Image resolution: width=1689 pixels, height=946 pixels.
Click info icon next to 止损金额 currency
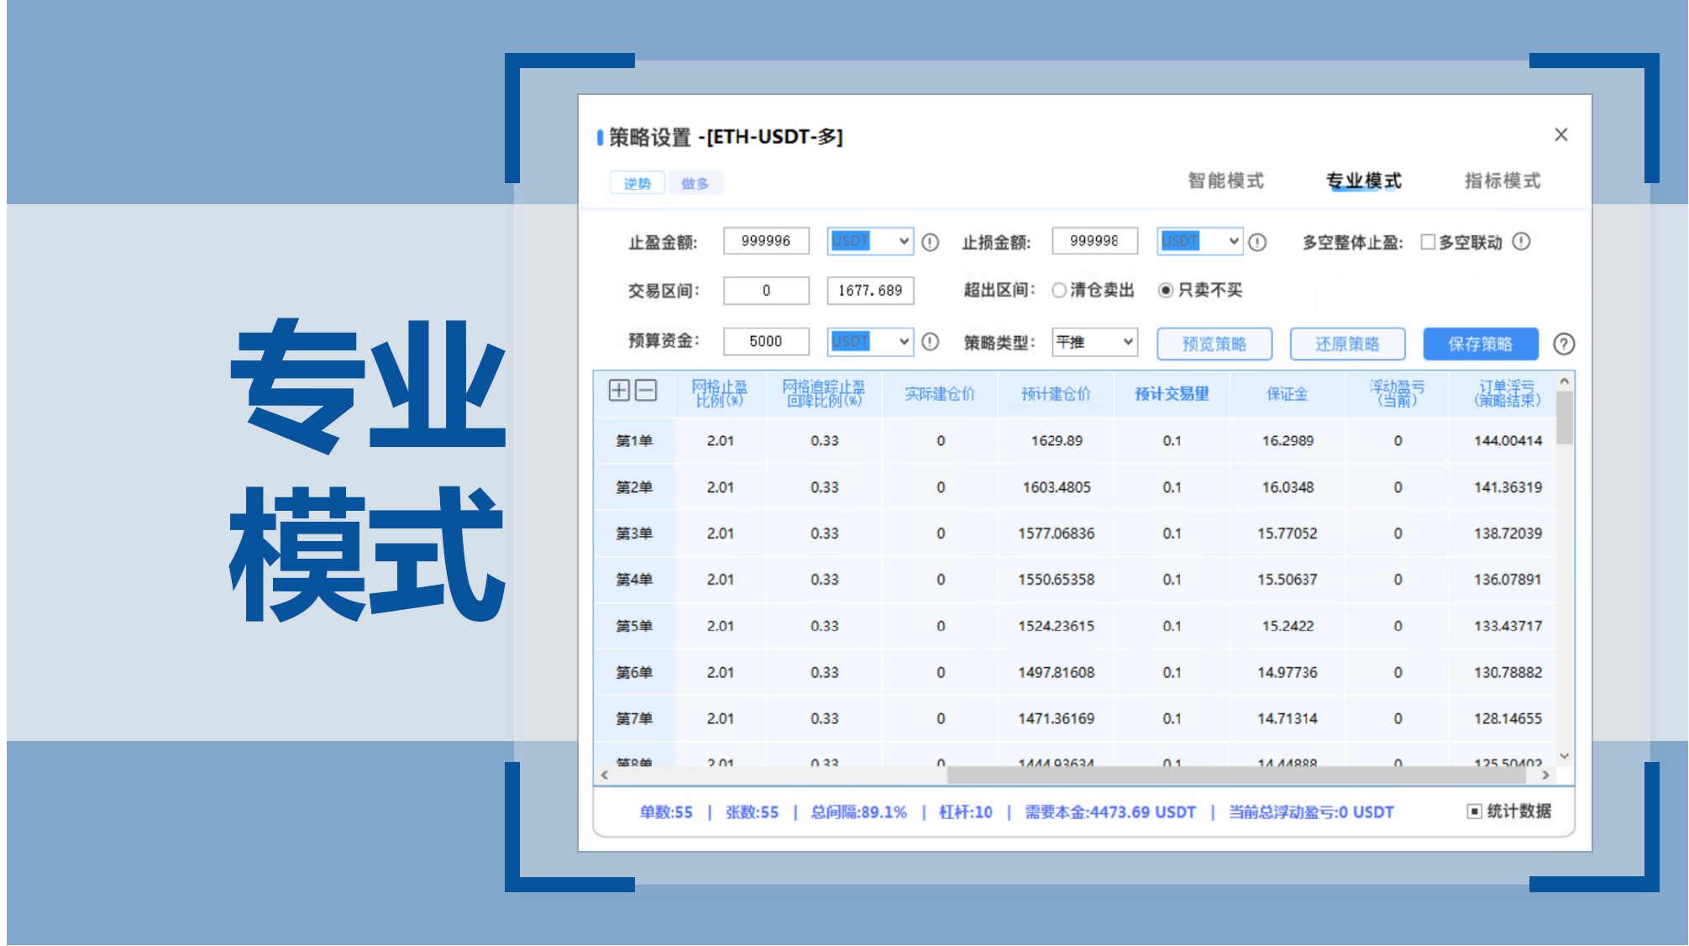pyautogui.click(x=1257, y=242)
